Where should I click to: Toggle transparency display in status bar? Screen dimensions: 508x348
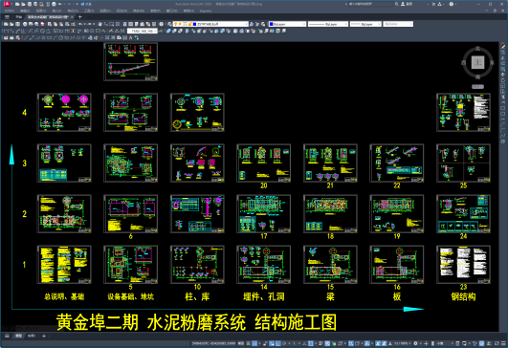pos(327,343)
